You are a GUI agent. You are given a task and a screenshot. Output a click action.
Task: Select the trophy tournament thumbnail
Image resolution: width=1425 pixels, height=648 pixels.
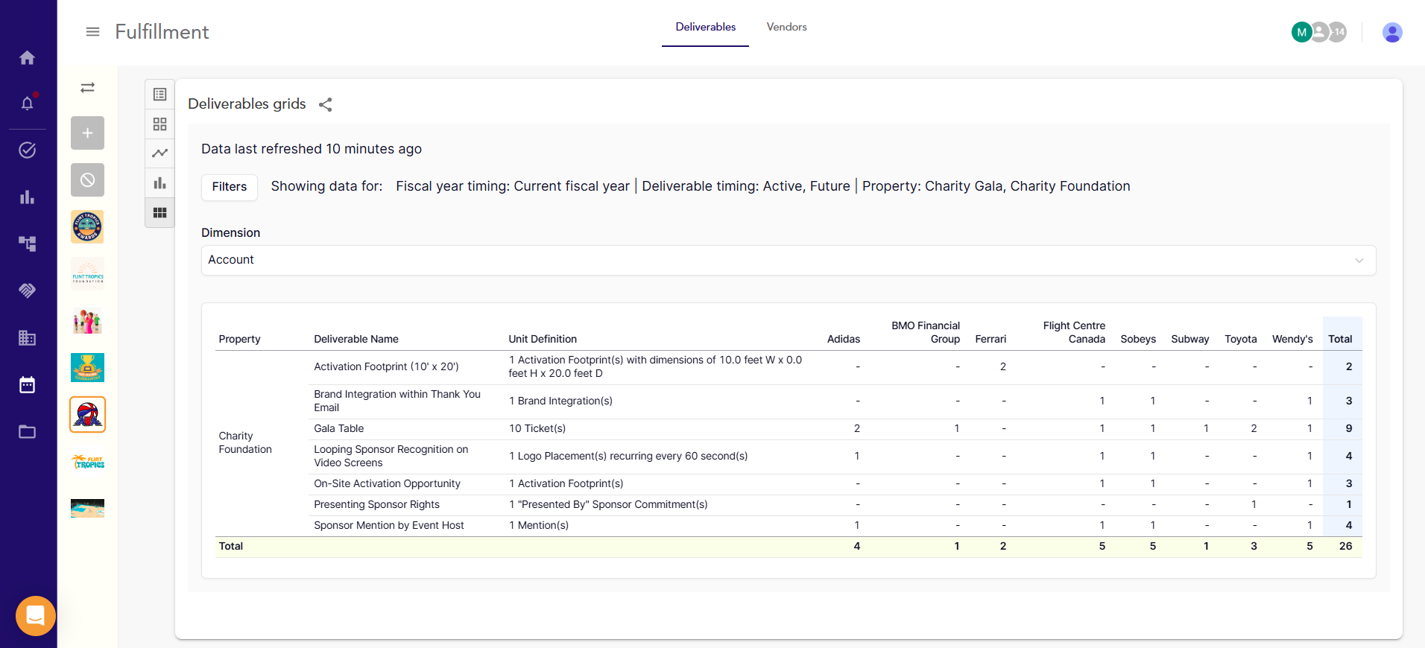point(87,368)
